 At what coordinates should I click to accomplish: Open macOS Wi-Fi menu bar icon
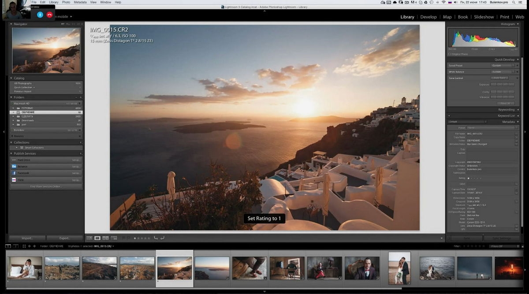click(x=443, y=2)
